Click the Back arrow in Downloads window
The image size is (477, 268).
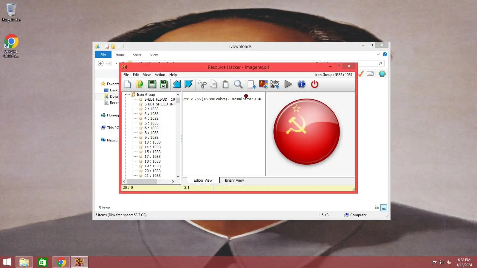coord(101,63)
